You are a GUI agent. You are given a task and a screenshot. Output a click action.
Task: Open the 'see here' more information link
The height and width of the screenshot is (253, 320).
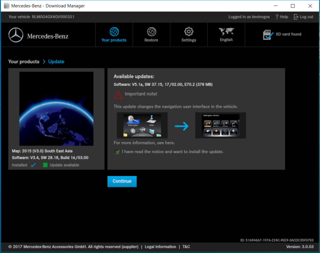point(166,143)
